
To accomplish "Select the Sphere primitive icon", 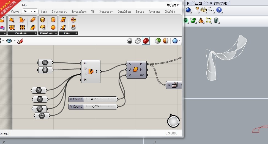I will point(53,27).
